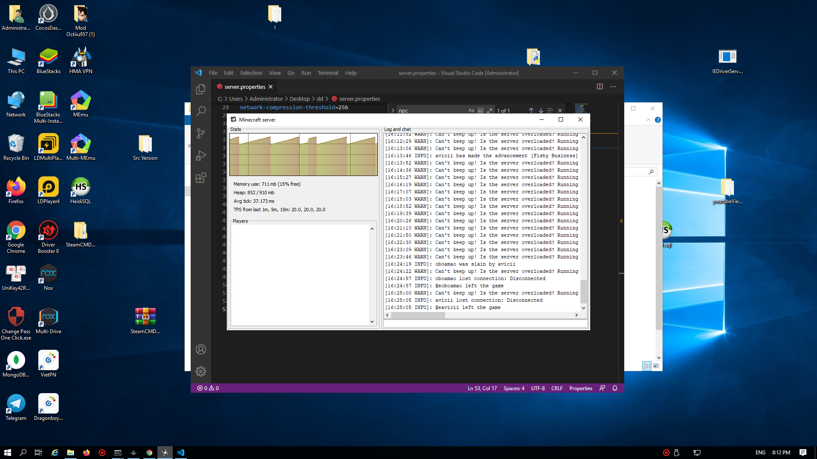The image size is (817, 459).
Task: Click the CRLF end-of-line button
Action: 557,388
